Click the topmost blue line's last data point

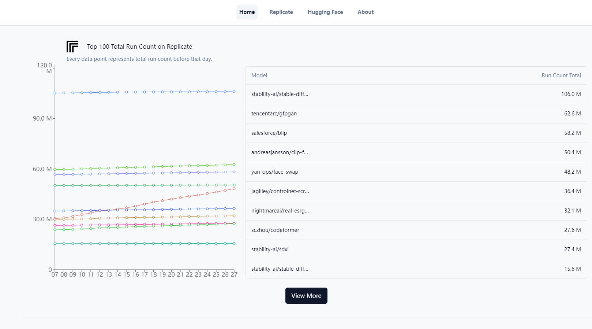(x=234, y=92)
